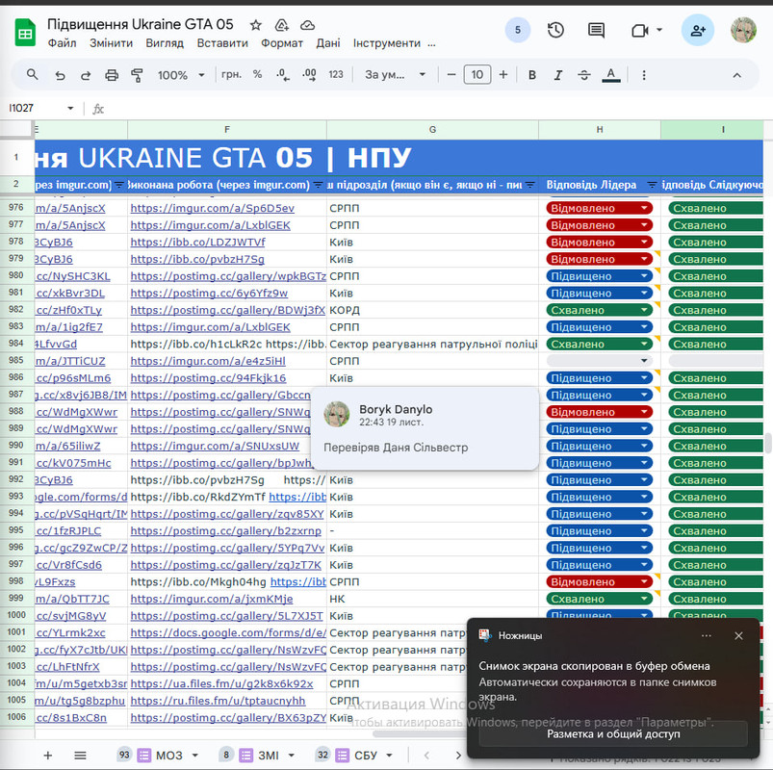Open link https://imgur.com/a/jxmKMje
Image resolution: width=773 pixels, height=770 pixels.
coord(212,599)
